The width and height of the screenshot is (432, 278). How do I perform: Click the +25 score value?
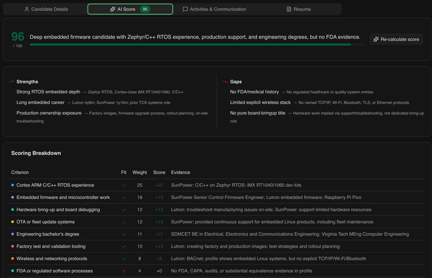[159, 185]
